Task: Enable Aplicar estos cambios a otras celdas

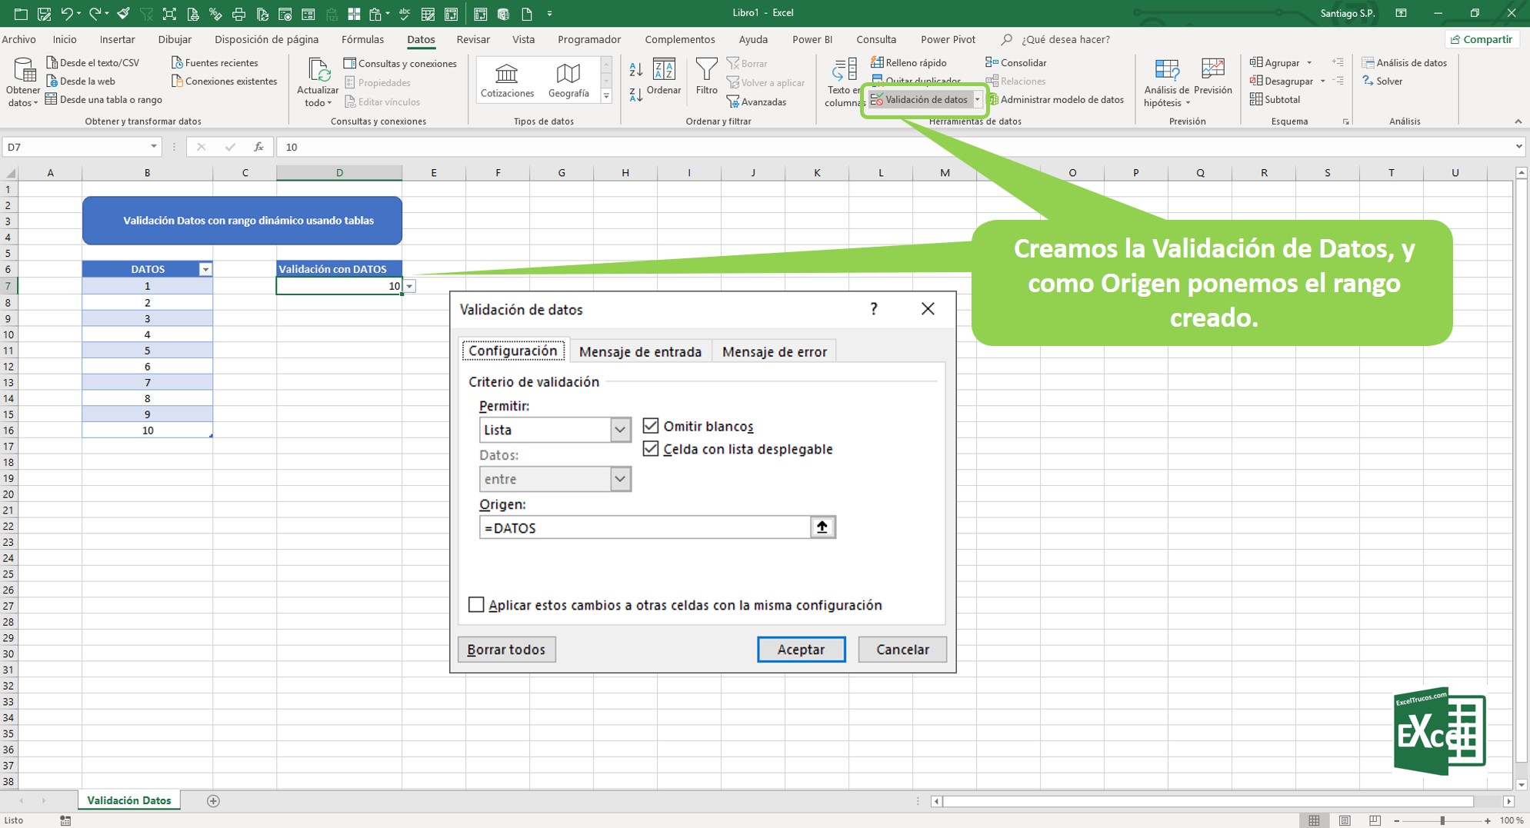Action: pyautogui.click(x=476, y=605)
